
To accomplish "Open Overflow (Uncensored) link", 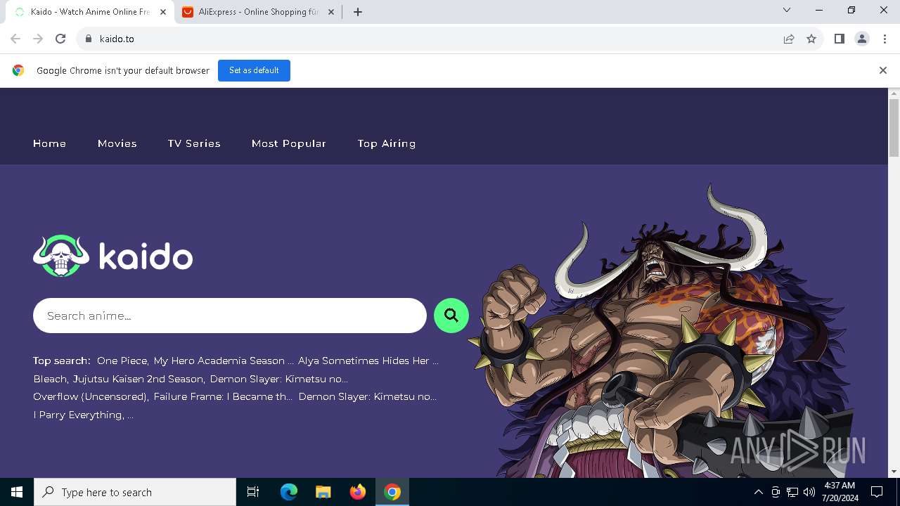I will [x=91, y=396].
